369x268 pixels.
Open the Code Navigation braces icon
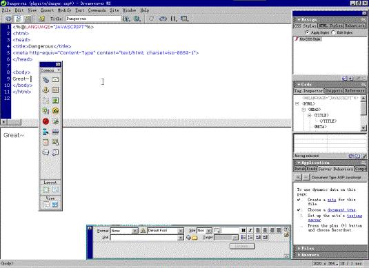point(174,19)
